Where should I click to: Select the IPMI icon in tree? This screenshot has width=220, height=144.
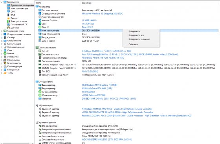pyautogui.click(x=8, y=15)
